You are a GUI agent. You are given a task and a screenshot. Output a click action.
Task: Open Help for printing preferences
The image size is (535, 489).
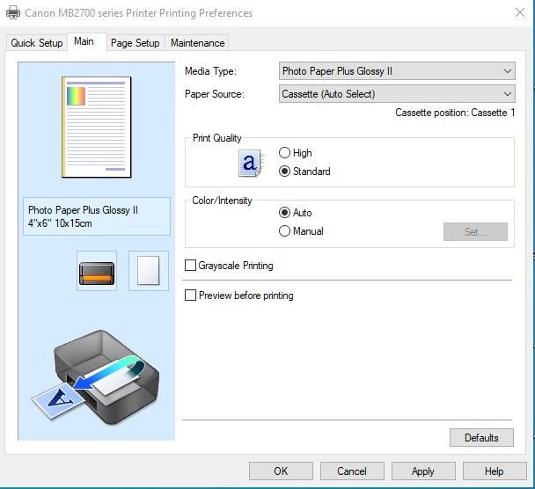coord(495,471)
